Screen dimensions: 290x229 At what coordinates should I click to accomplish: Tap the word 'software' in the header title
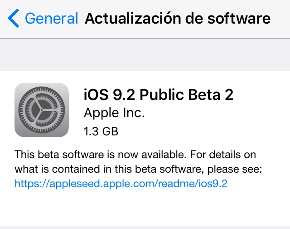tap(239, 18)
